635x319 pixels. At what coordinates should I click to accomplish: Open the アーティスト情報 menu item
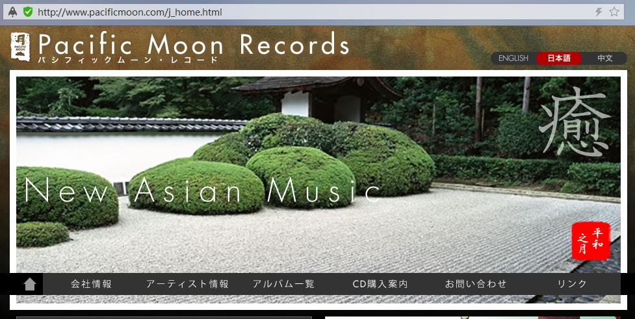coord(187,284)
